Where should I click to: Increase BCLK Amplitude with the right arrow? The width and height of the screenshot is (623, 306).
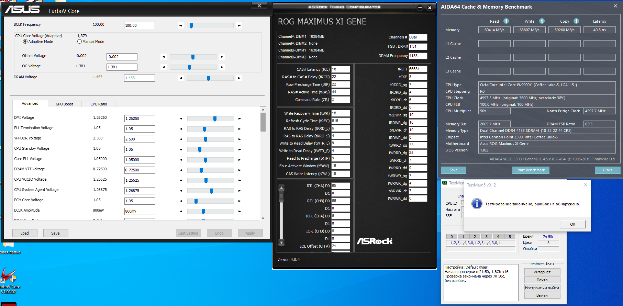point(240,211)
